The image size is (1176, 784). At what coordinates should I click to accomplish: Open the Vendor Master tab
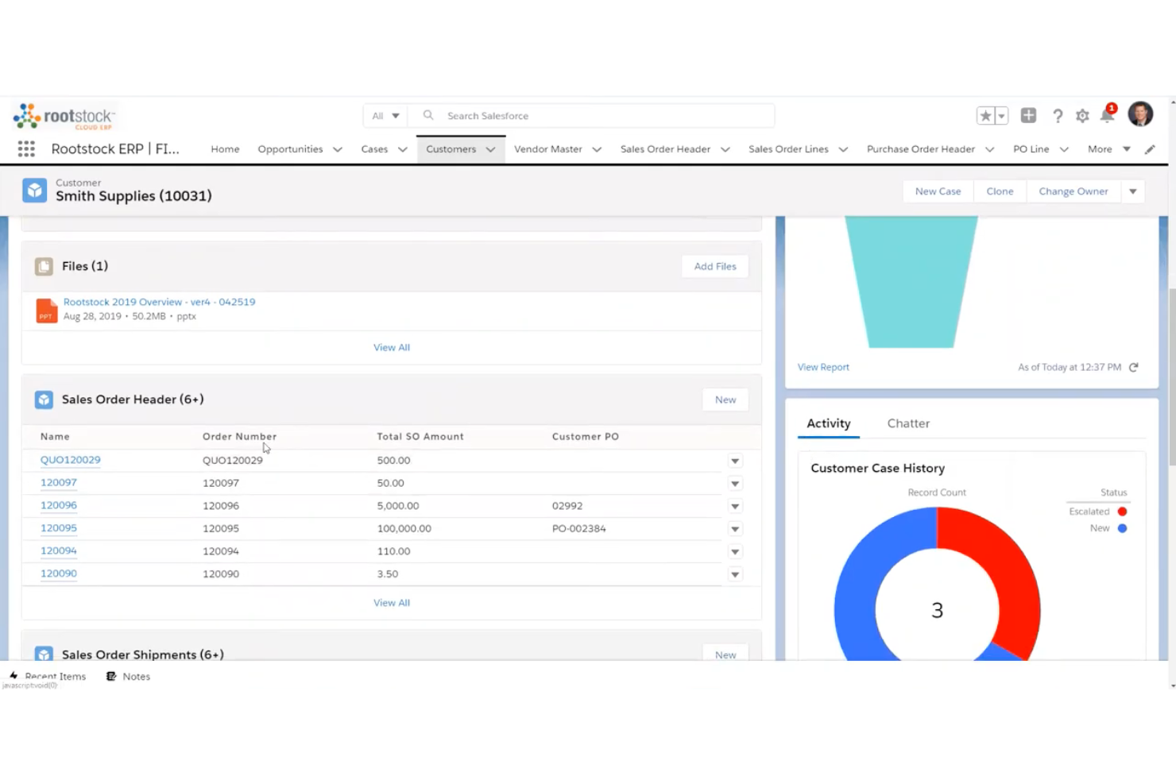pos(547,149)
